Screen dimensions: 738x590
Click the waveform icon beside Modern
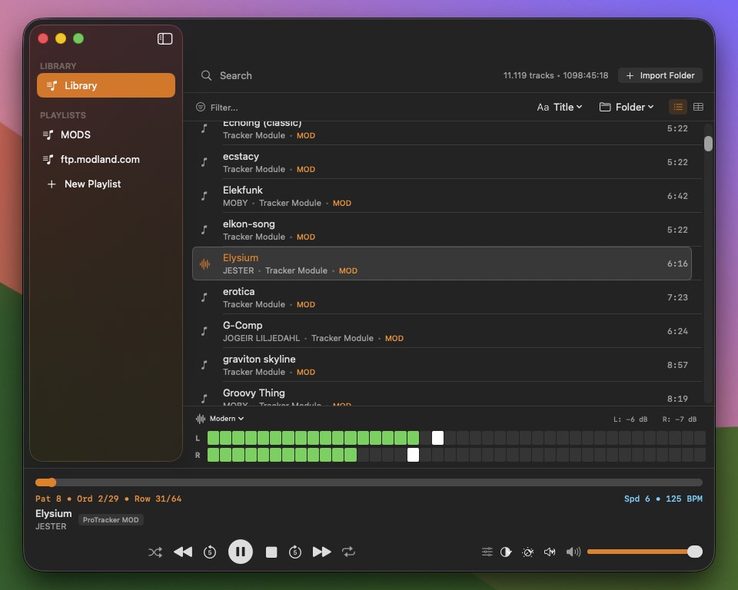pyautogui.click(x=201, y=418)
